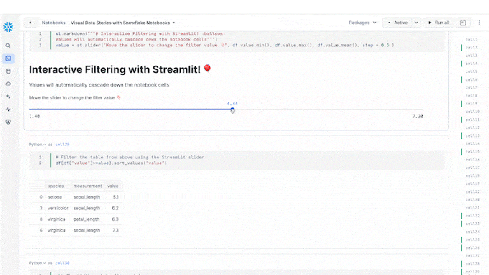Select the petal_length table cell

[87, 219]
